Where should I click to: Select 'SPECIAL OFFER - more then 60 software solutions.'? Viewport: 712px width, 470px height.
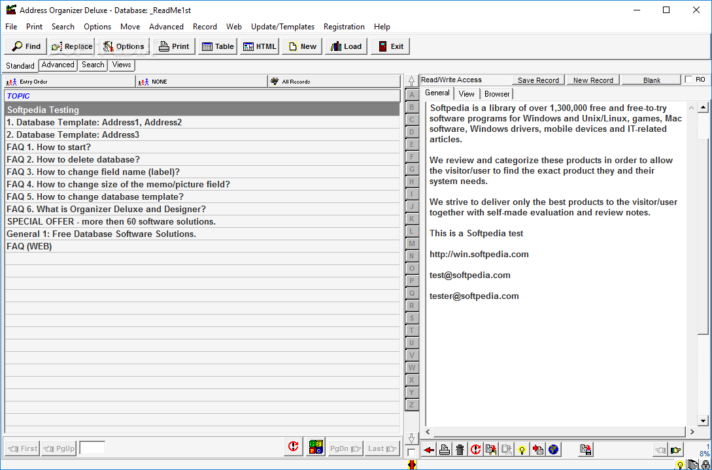tap(202, 222)
